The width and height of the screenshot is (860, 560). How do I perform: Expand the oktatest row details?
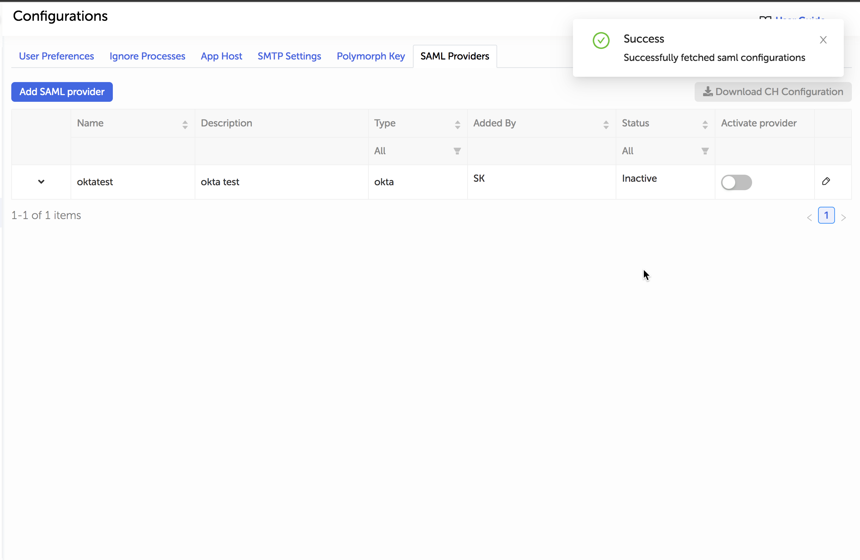click(41, 181)
